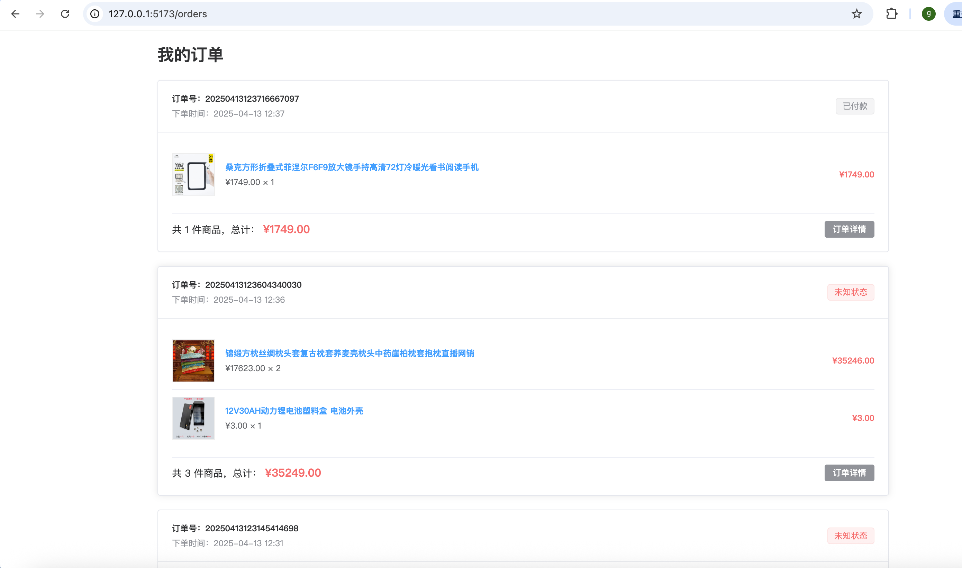Open the site information icon
This screenshot has height=568, width=962.
(x=94, y=14)
